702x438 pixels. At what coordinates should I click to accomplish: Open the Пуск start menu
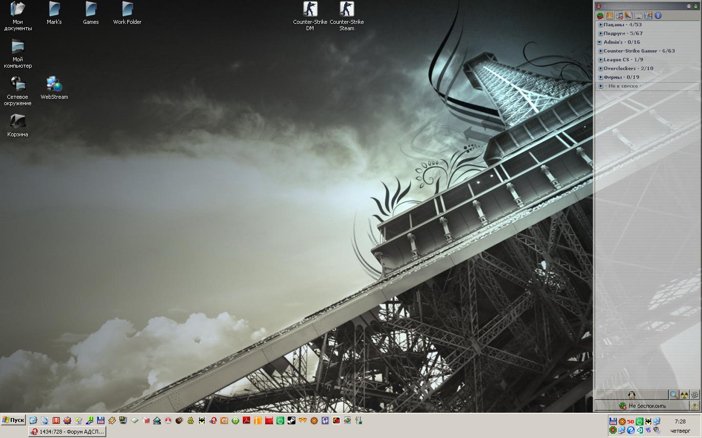tap(13, 420)
